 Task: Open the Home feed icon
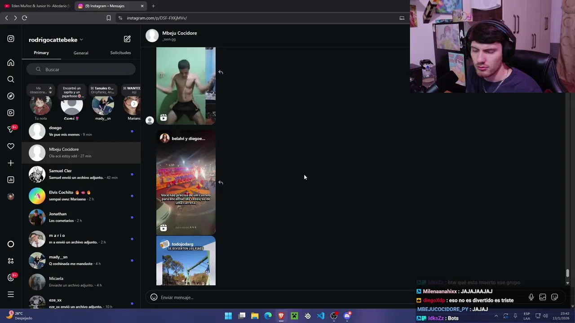[11, 63]
